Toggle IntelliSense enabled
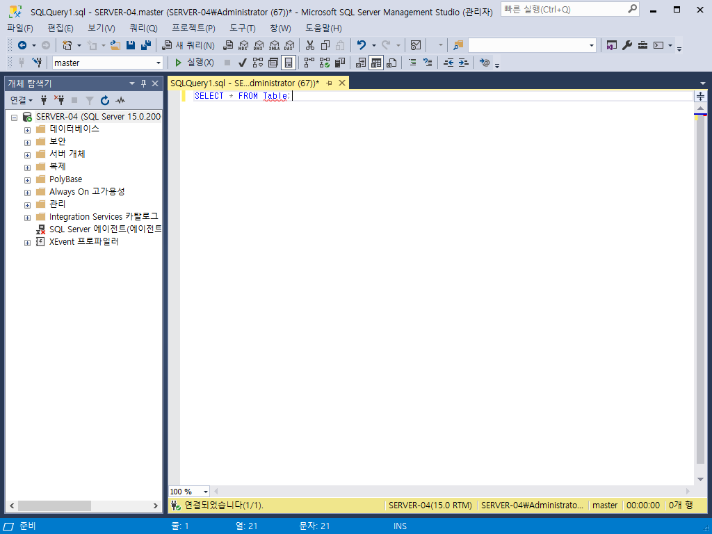712x534 pixels. (x=289, y=63)
